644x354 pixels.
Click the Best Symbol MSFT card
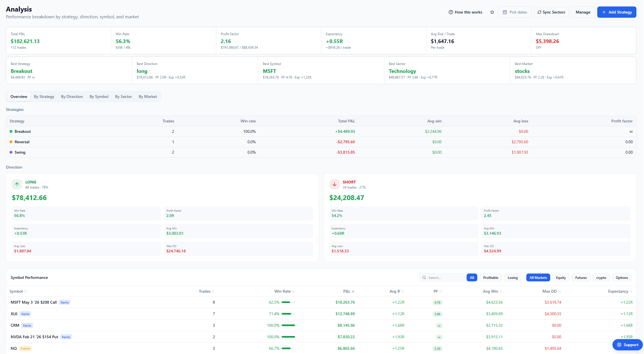coord(321,70)
